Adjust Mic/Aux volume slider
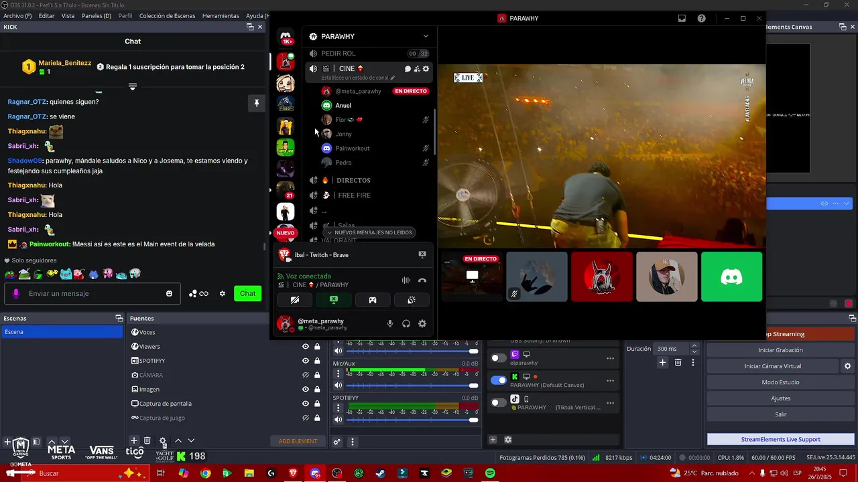 (x=412, y=386)
